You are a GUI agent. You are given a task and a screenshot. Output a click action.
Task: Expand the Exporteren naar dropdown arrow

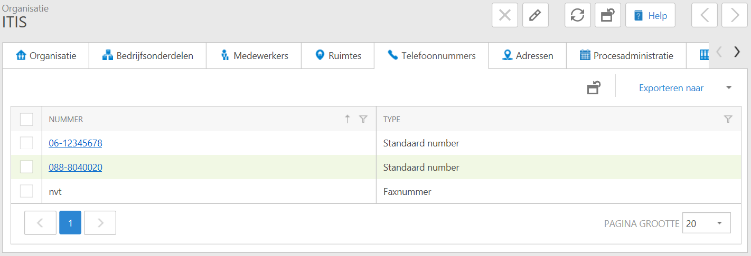coord(729,88)
